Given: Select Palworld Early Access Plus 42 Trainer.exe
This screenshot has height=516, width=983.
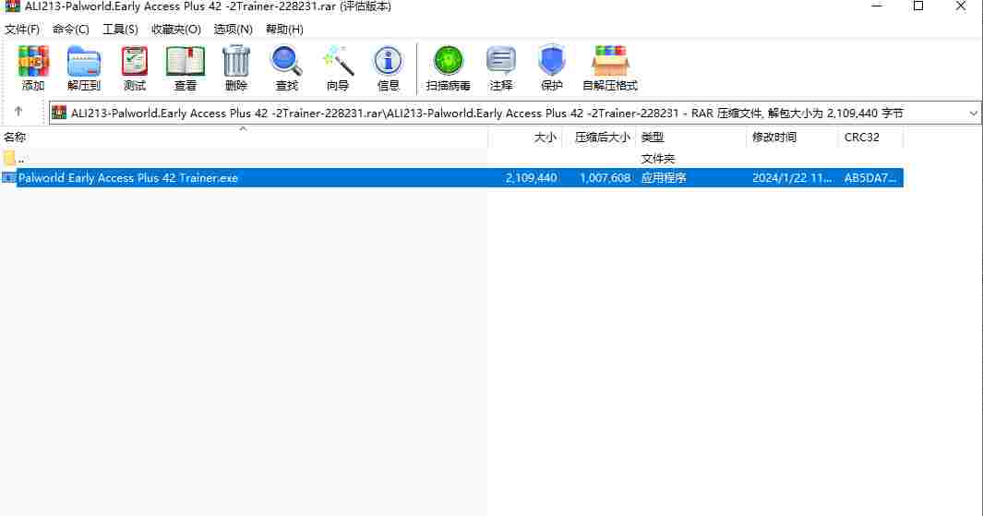Looking at the screenshot, I should [128, 178].
